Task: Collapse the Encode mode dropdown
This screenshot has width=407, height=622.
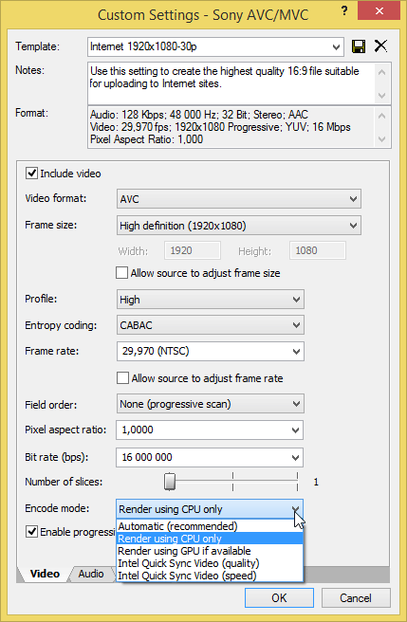Action: click(210, 509)
